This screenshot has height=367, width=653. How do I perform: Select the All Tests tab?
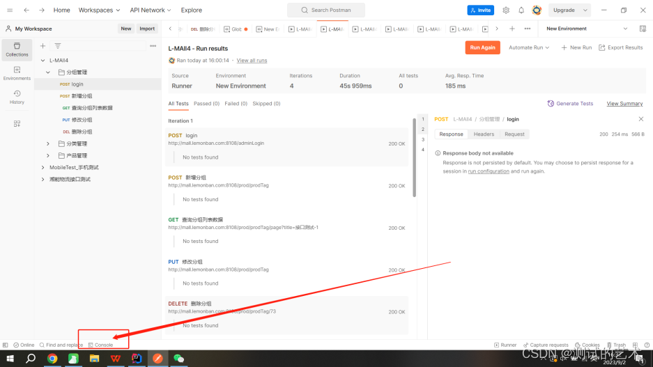tap(178, 104)
